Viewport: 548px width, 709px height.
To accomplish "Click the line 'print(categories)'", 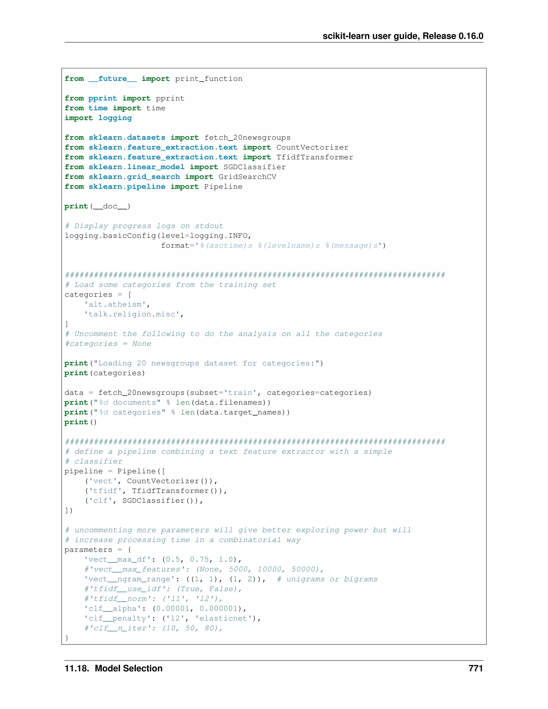I will (x=105, y=373).
